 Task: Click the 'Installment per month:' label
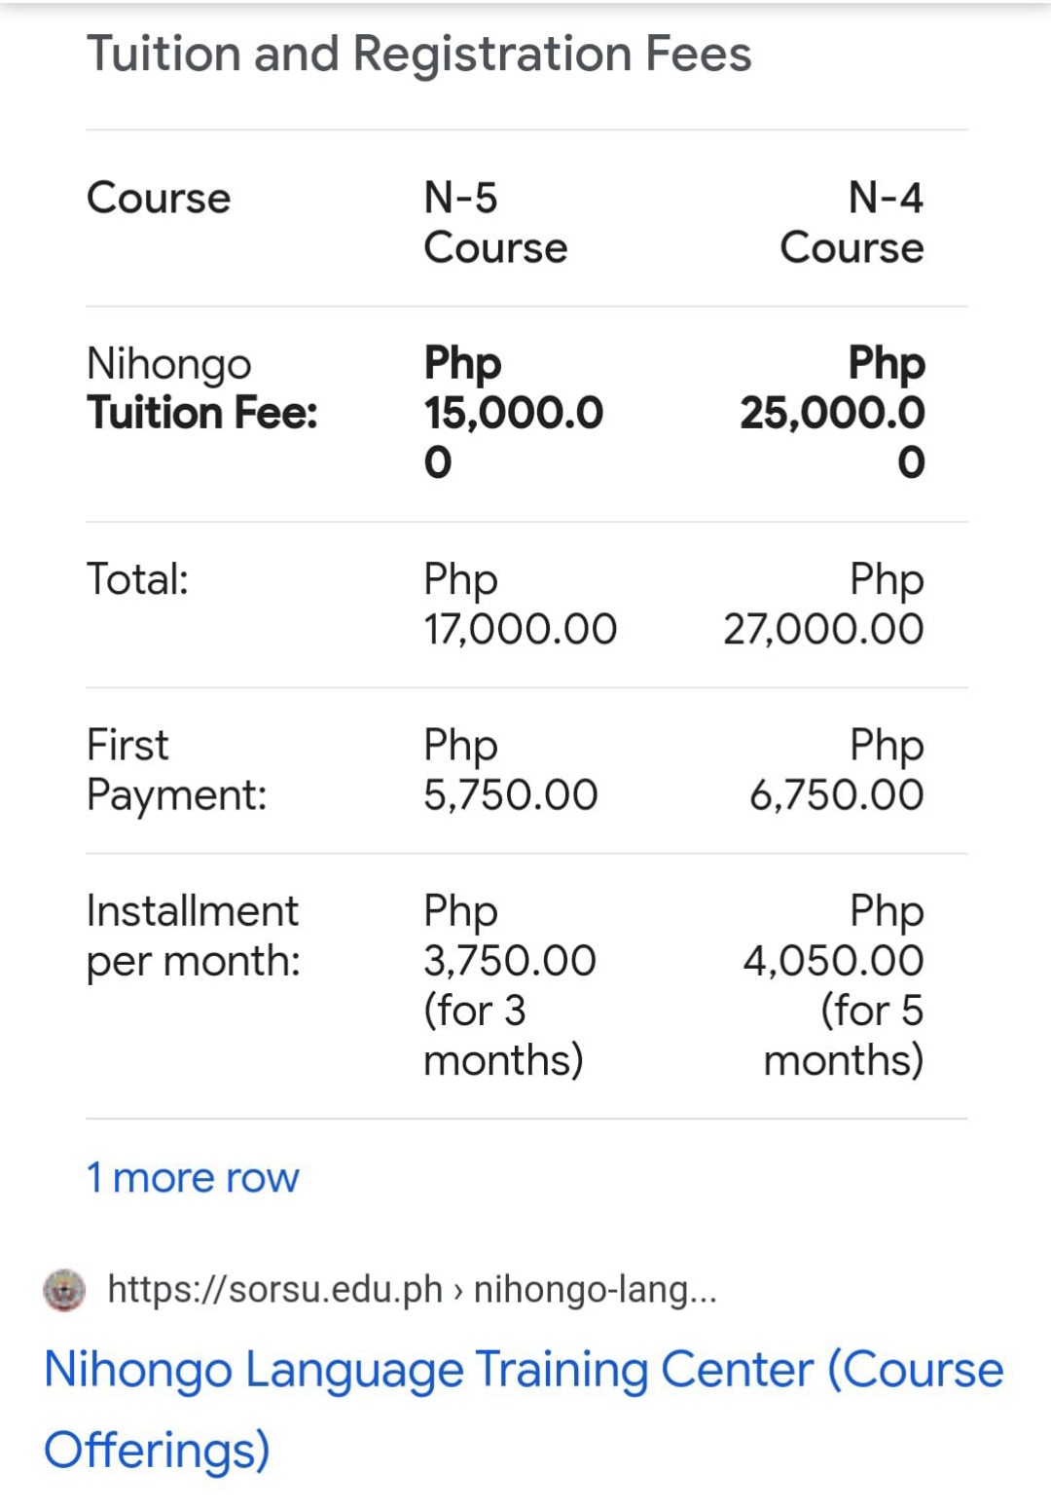(194, 937)
